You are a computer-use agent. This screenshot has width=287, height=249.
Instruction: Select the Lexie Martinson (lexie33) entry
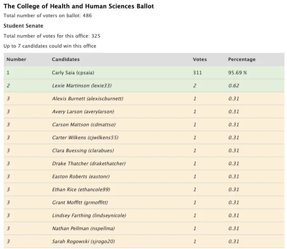click(x=144, y=86)
